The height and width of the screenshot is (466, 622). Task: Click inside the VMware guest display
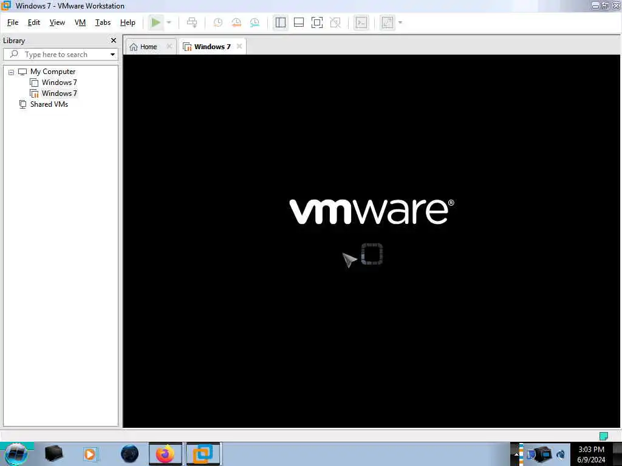click(x=372, y=241)
